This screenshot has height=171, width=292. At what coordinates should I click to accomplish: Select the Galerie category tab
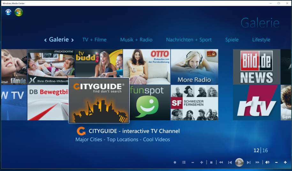59,39
